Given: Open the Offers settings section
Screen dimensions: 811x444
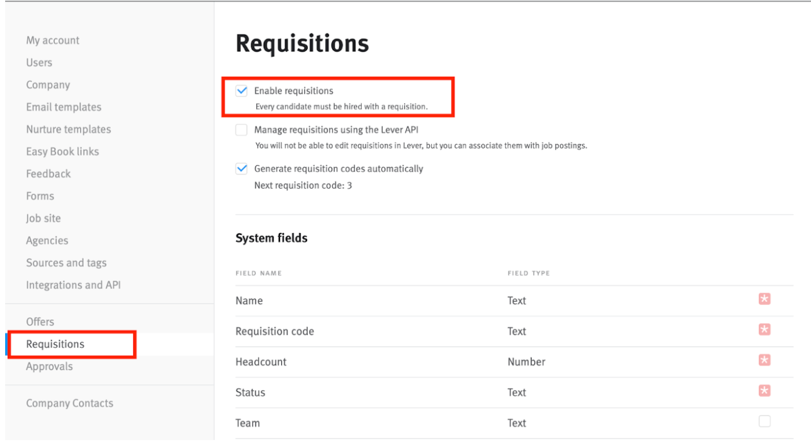Looking at the screenshot, I should (x=41, y=321).
